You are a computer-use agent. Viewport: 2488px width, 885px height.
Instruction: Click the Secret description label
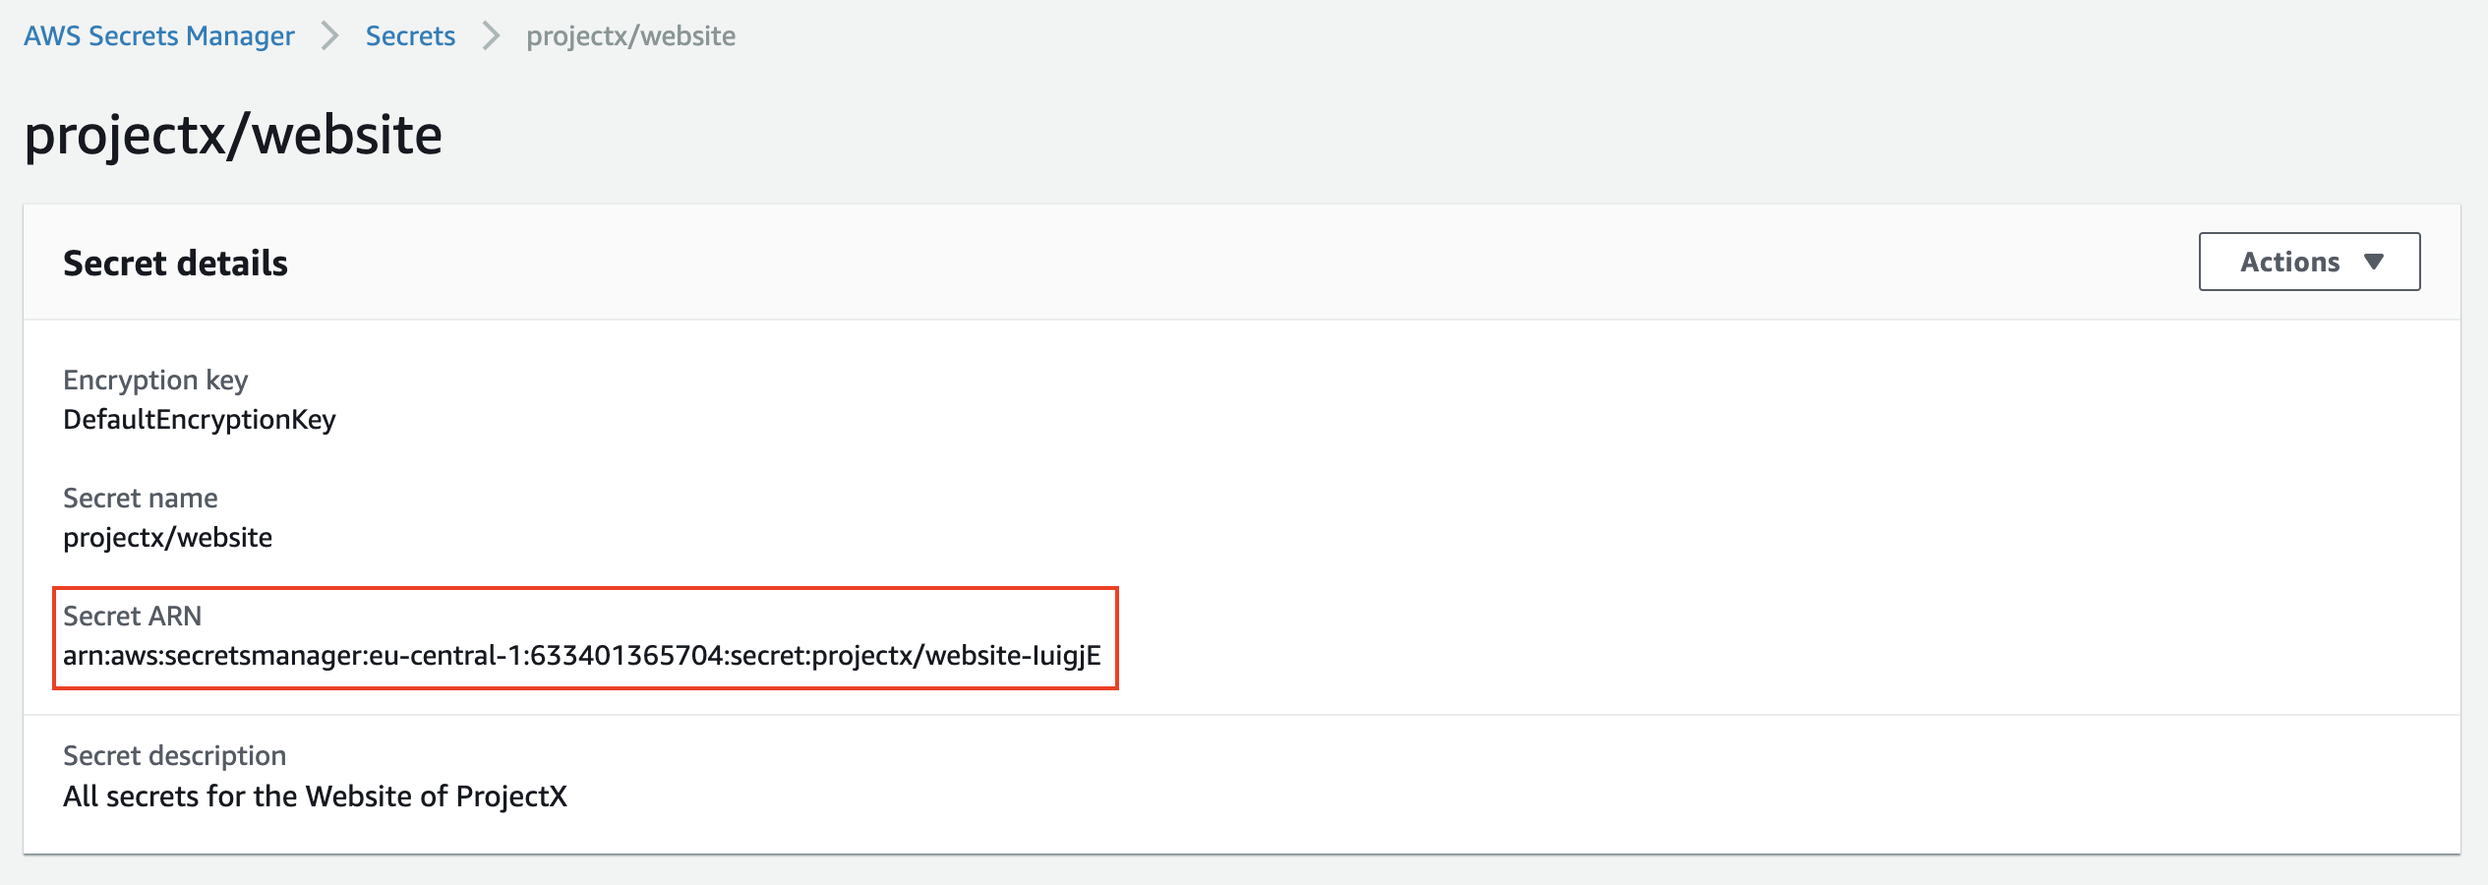click(174, 756)
